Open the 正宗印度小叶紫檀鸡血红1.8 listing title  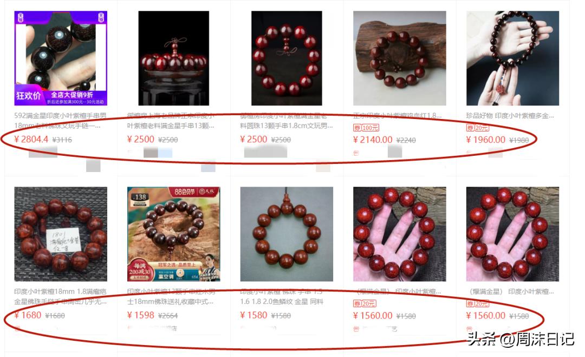398,116
